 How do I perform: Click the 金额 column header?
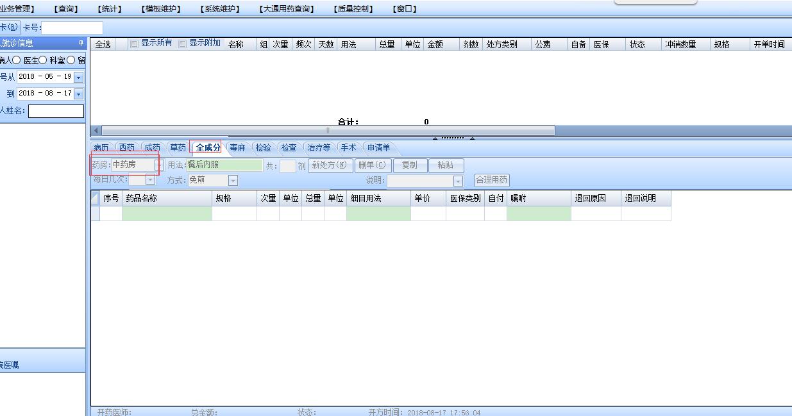coord(441,44)
